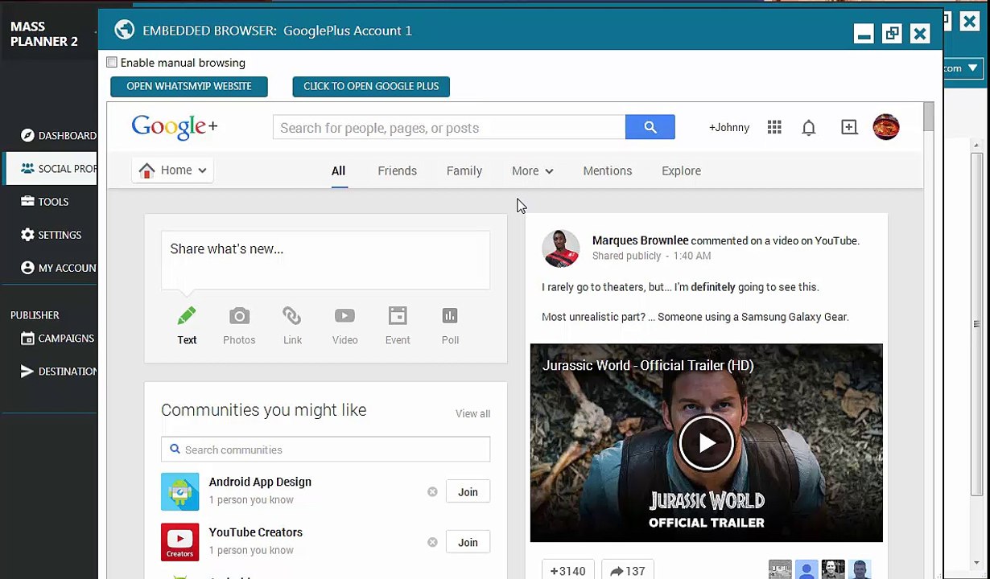Open the notifications bell
990x579 pixels.
tap(809, 127)
